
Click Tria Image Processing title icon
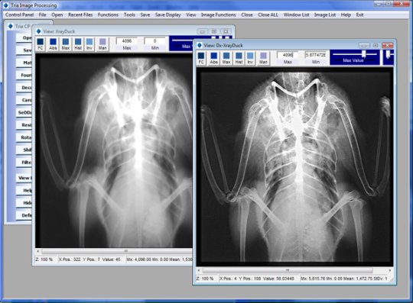point(5,5)
